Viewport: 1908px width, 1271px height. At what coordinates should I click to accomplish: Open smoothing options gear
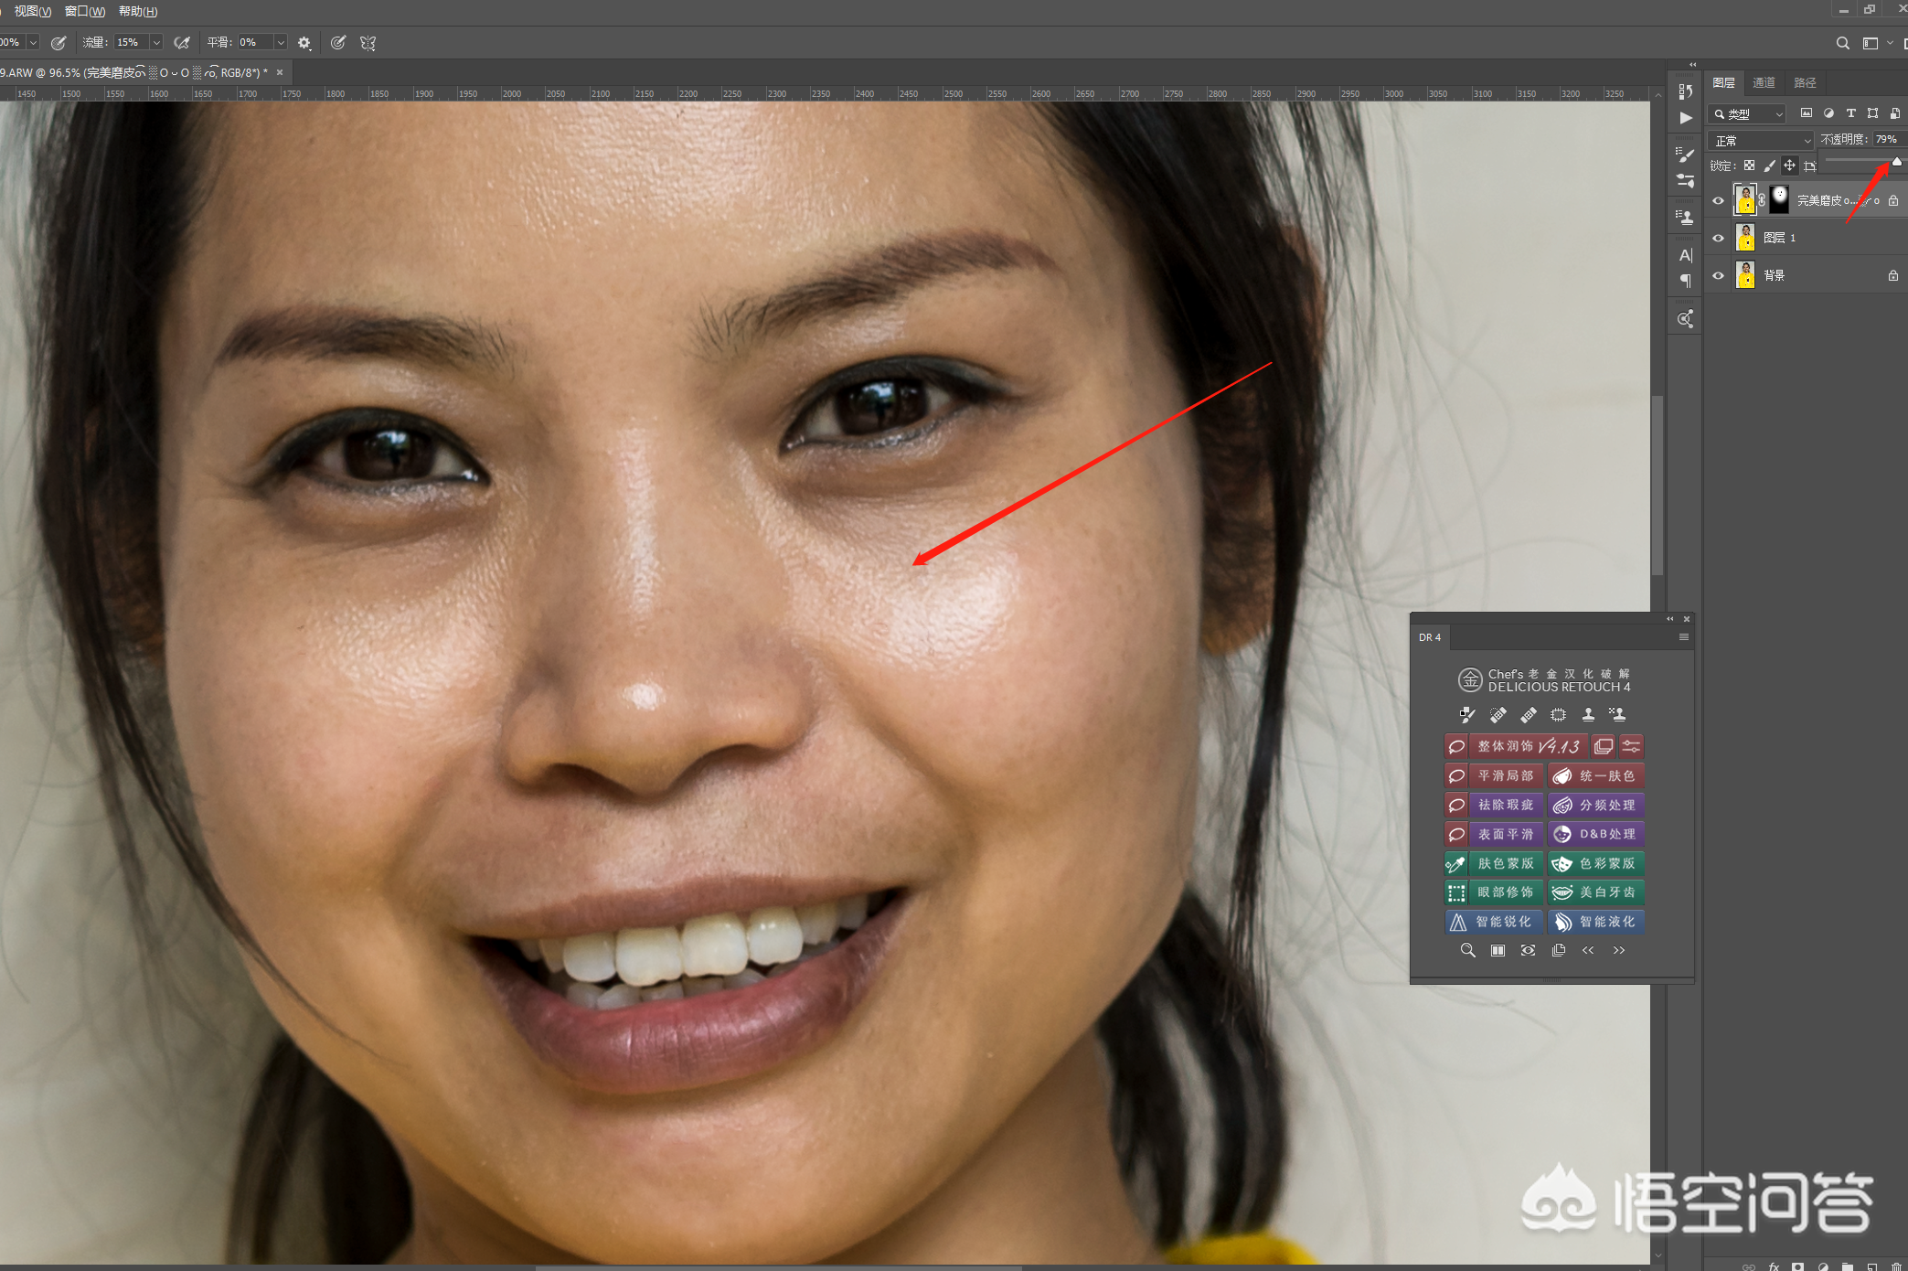[x=304, y=42]
